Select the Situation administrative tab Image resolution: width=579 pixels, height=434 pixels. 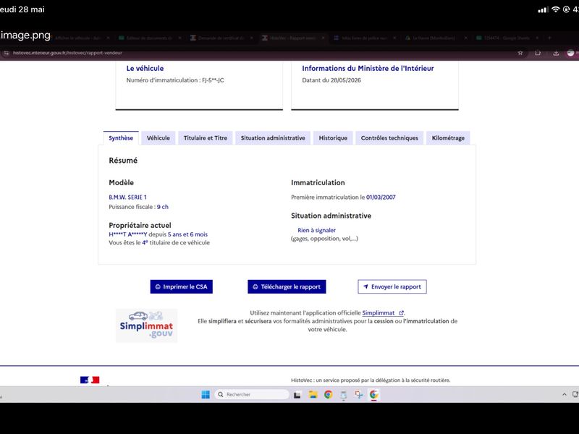273,138
